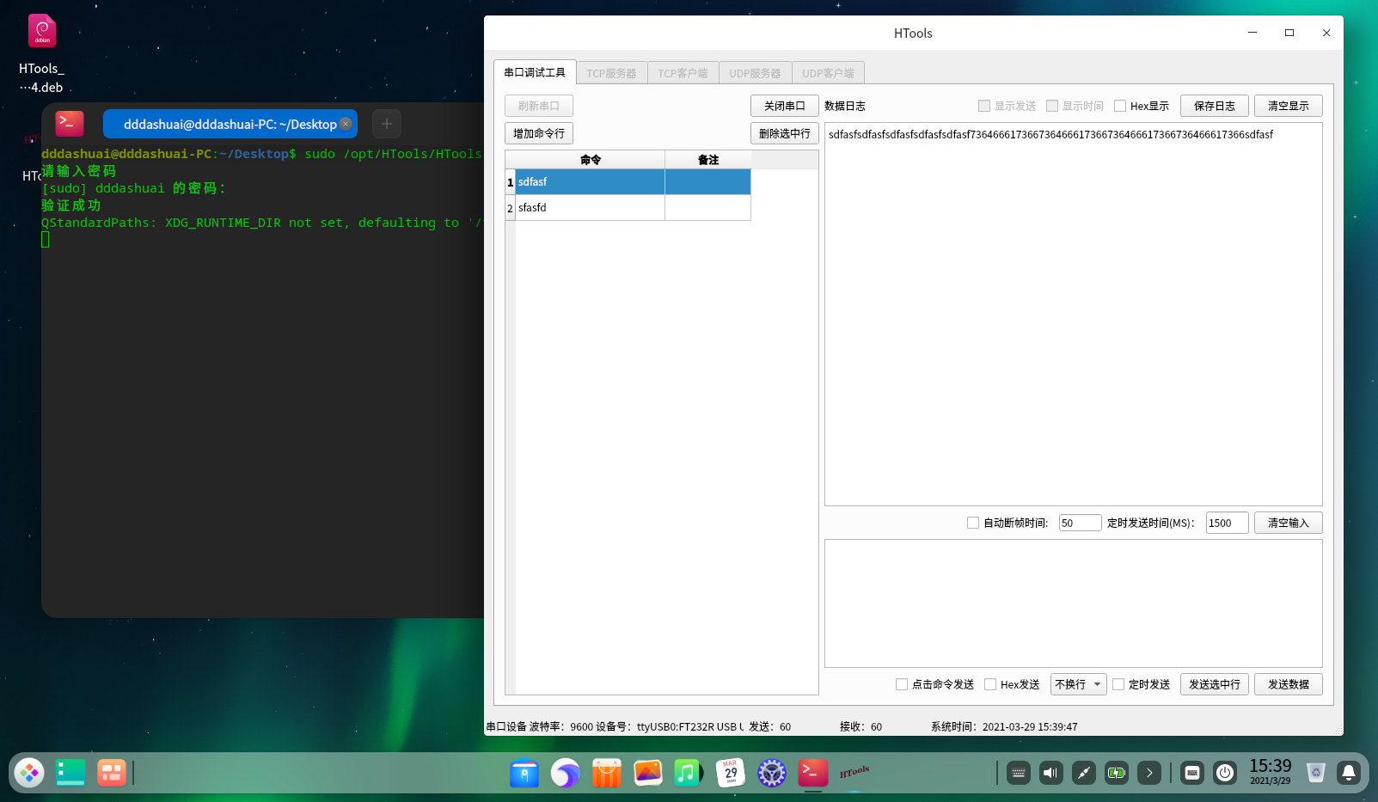This screenshot has width=1378, height=802.
Task: Open the launcher in the dock
Action: coord(29,773)
